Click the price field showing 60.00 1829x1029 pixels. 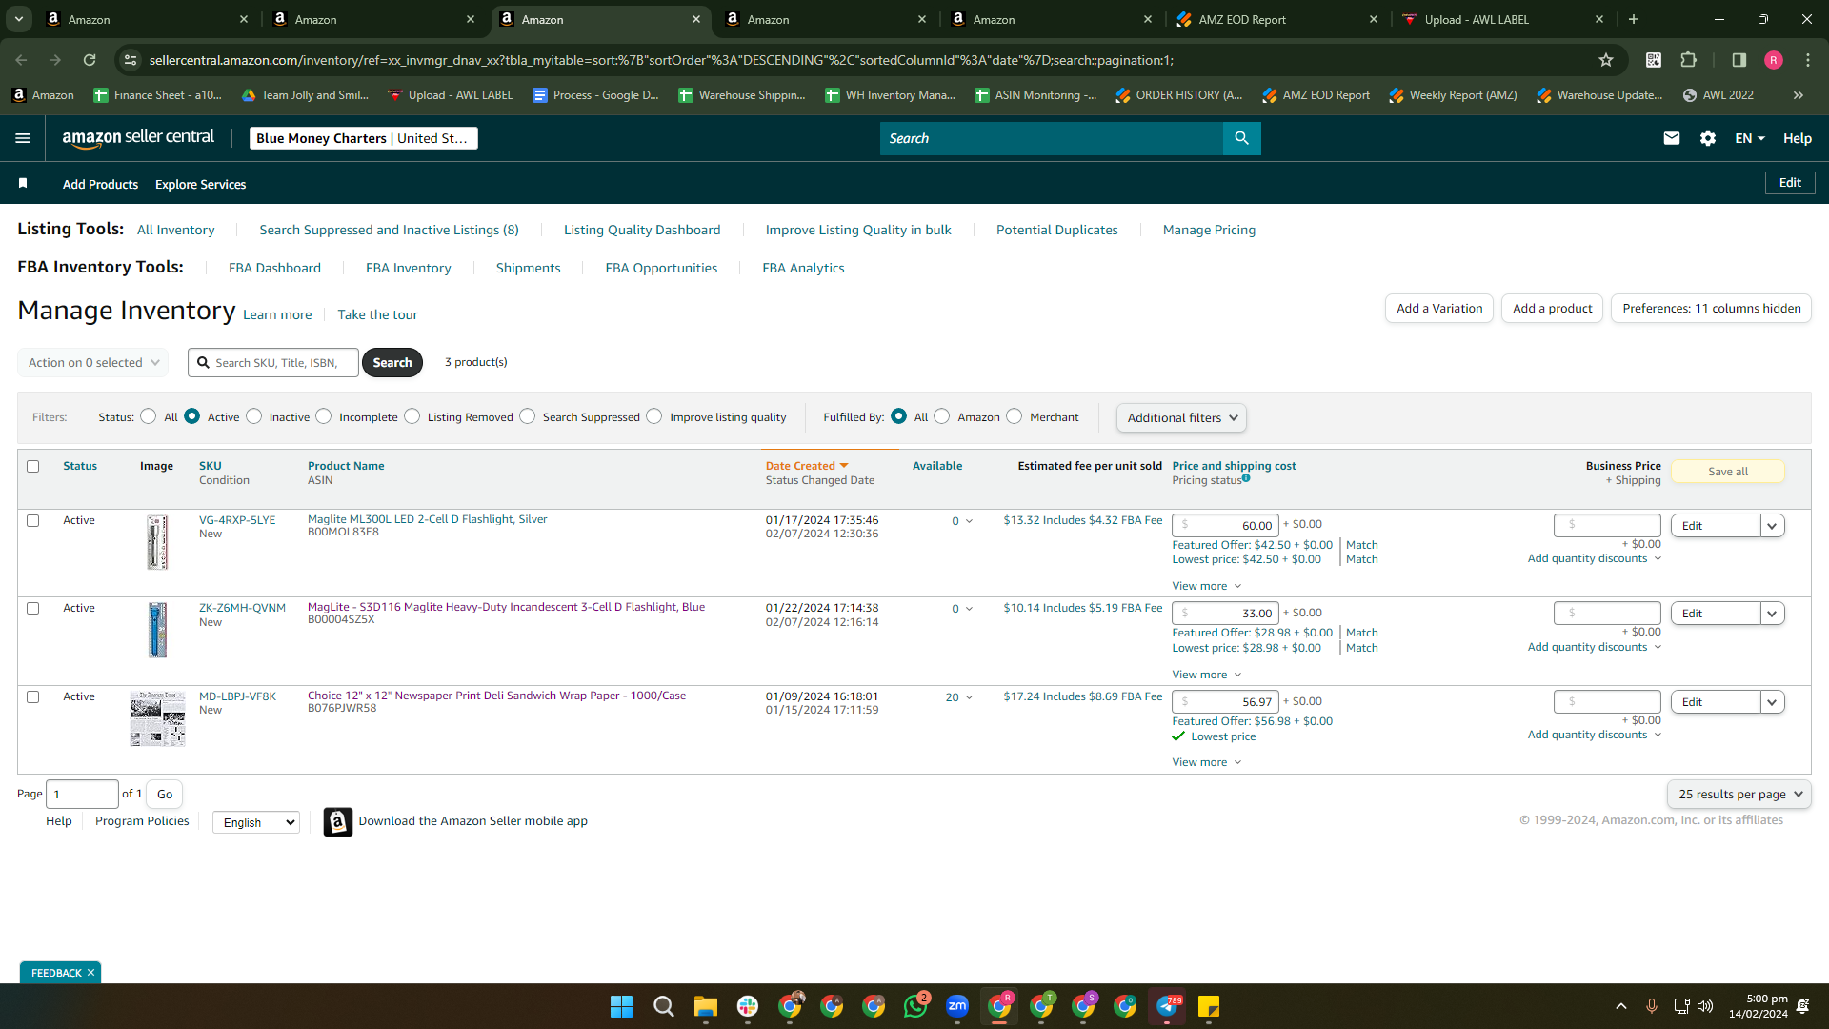click(x=1225, y=525)
